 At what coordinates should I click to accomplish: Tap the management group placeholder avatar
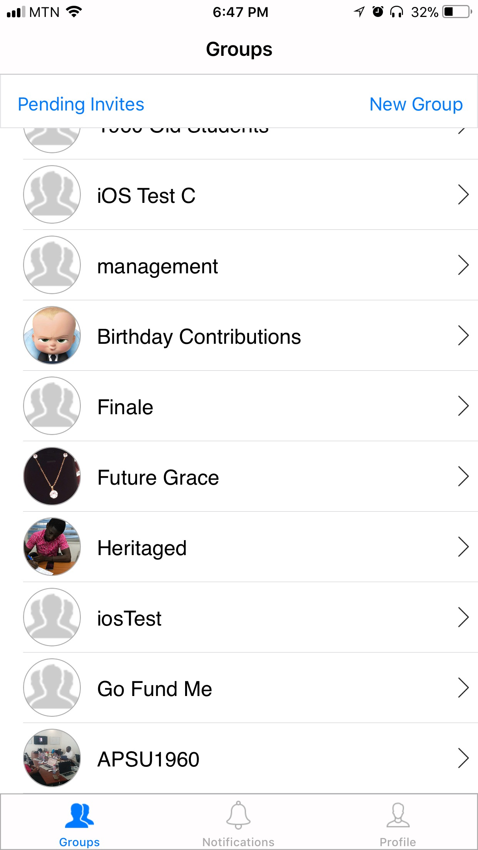click(52, 265)
